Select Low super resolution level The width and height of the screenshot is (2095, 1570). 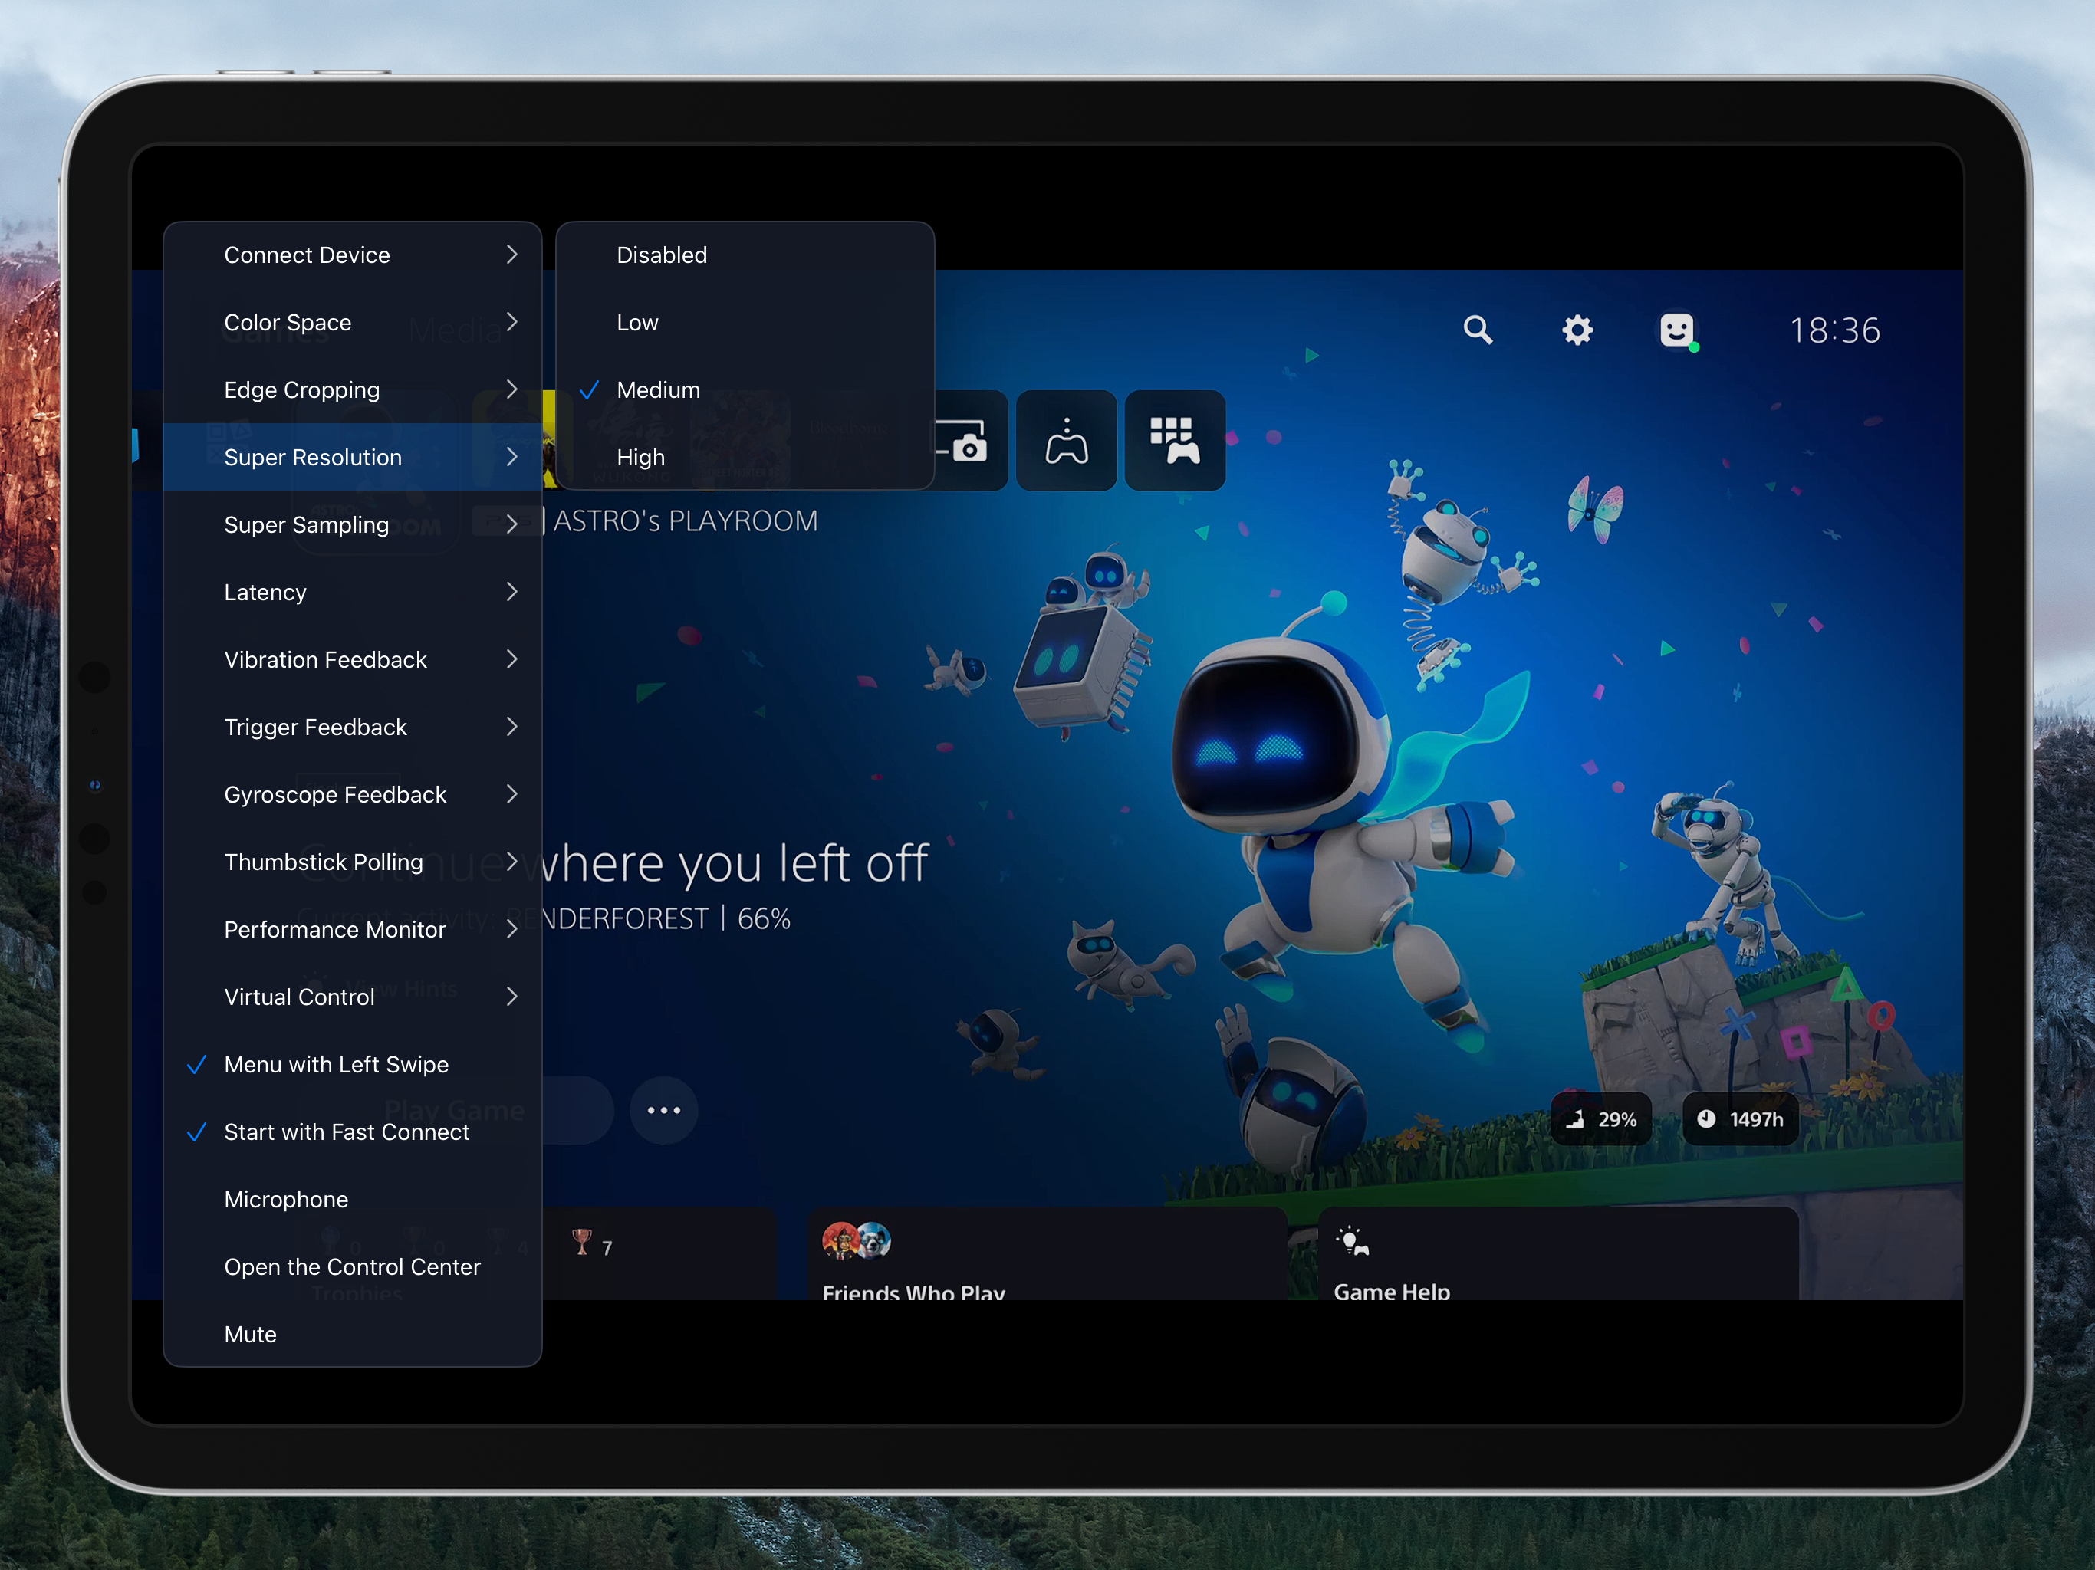745,322
